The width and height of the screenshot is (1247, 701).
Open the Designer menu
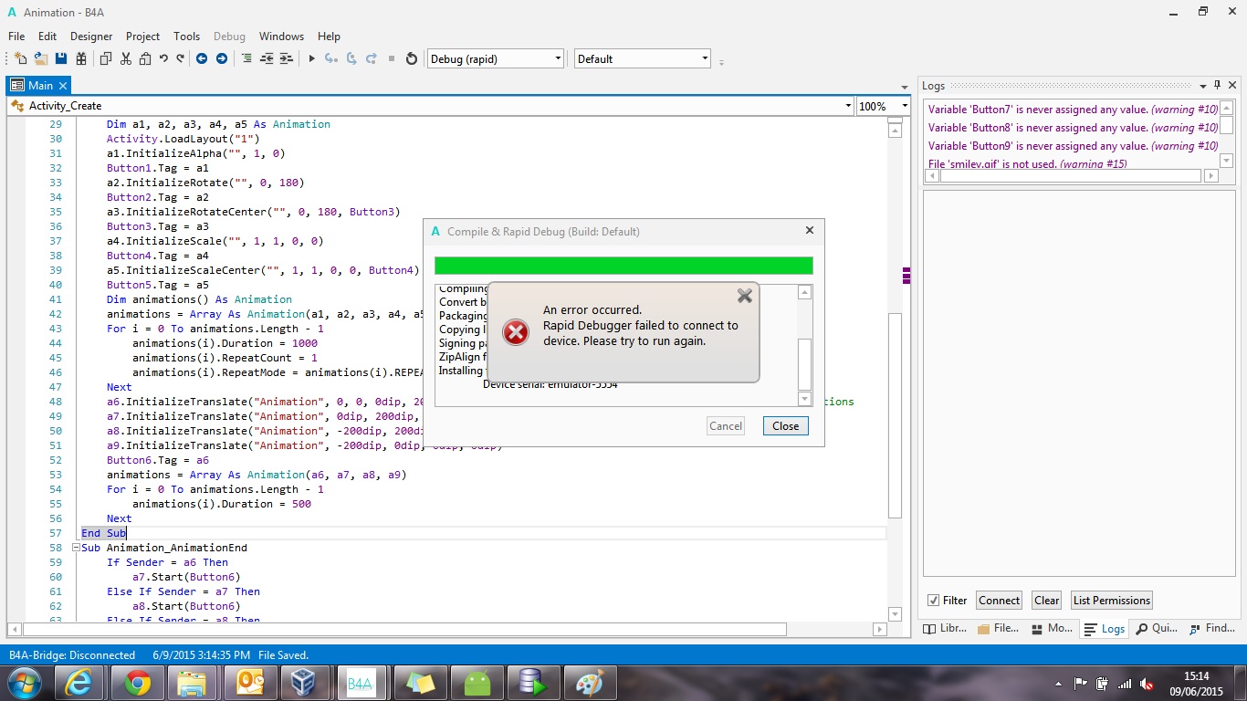click(91, 37)
